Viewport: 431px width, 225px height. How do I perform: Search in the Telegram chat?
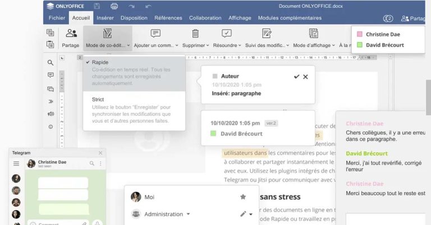[x=92, y=163]
